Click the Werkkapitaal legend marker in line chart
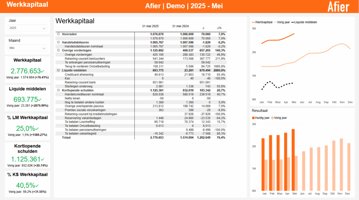 point(253,22)
